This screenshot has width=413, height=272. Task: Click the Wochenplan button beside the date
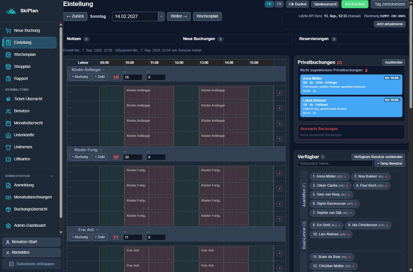(x=207, y=16)
